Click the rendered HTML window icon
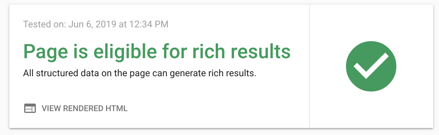Image resolution: width=439 pixels, height=135 pixels. tap(30, 109)
